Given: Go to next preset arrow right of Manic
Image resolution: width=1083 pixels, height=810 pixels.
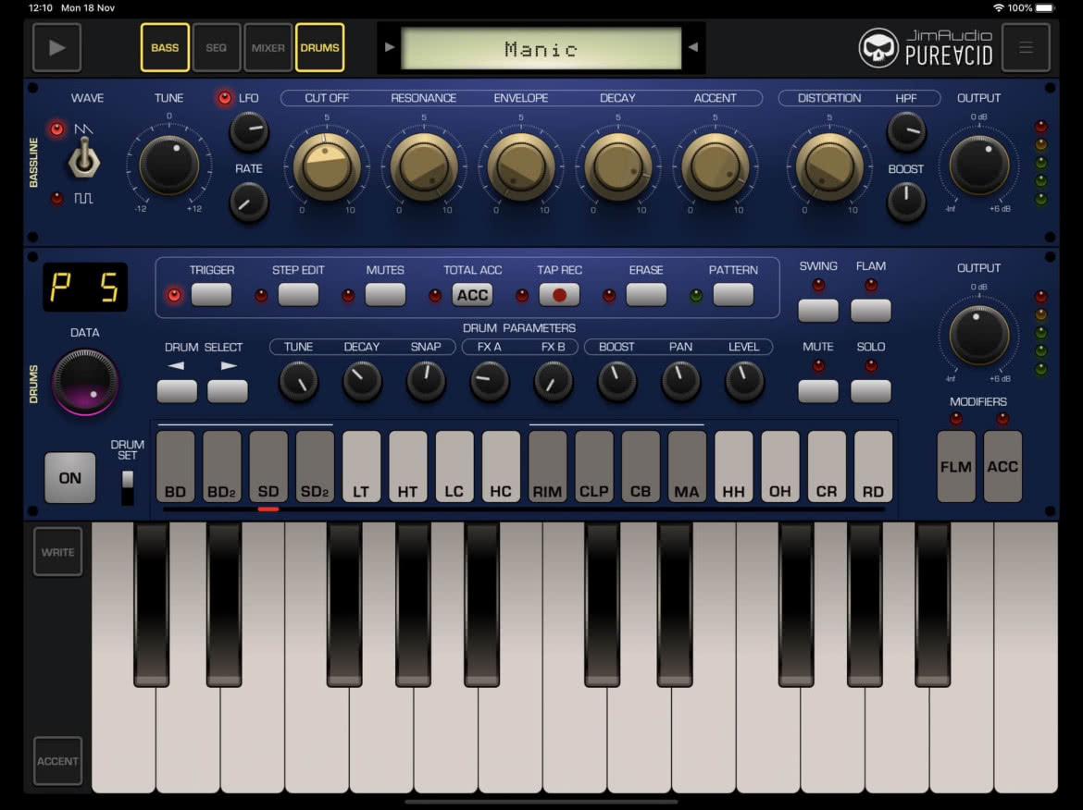Looking at the screenshot, I should 692,47.
